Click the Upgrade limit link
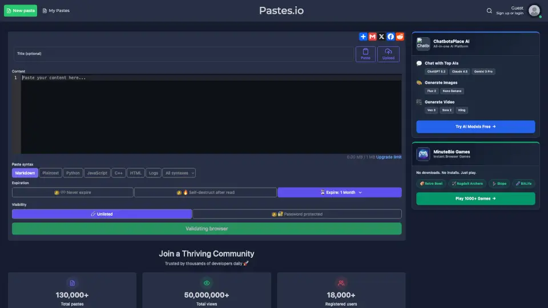The width and height of the screenshot is (548, 308). click(x=389, y=157)
